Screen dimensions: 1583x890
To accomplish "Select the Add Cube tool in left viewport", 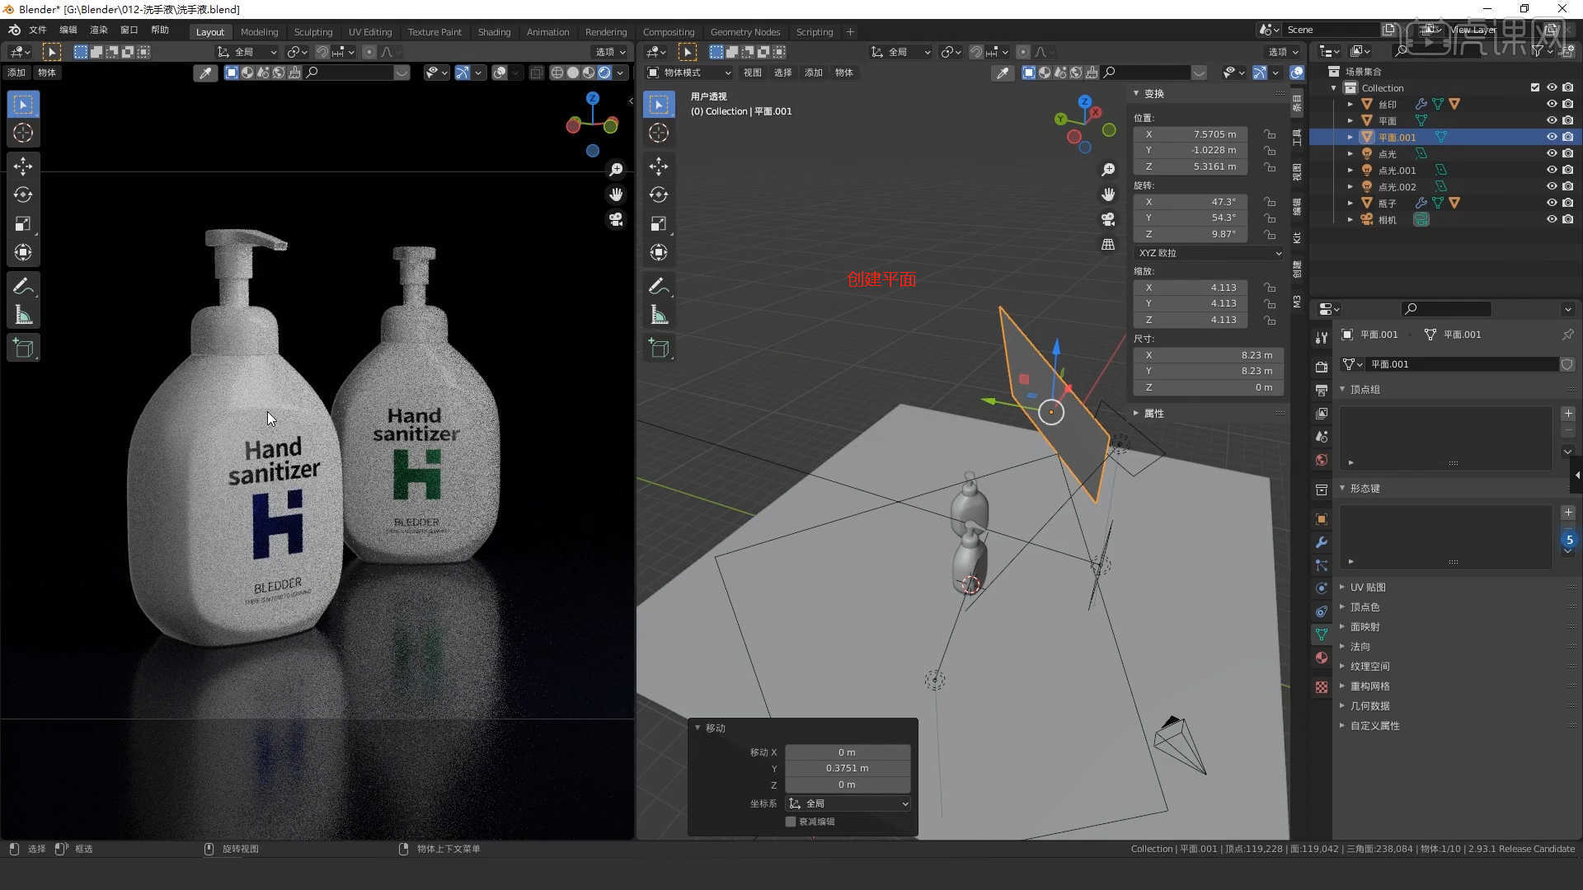I will coord(23,349).
